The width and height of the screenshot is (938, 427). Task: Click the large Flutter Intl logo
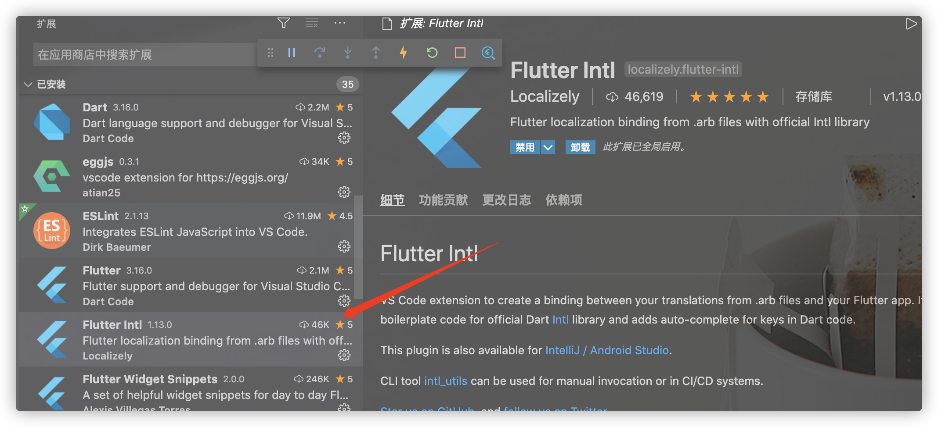pos(437,117)
